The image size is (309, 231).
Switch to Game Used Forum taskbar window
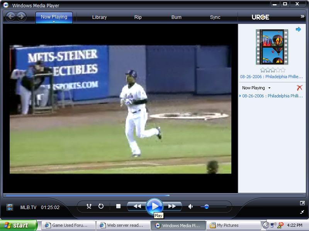[x=69, y=225]
